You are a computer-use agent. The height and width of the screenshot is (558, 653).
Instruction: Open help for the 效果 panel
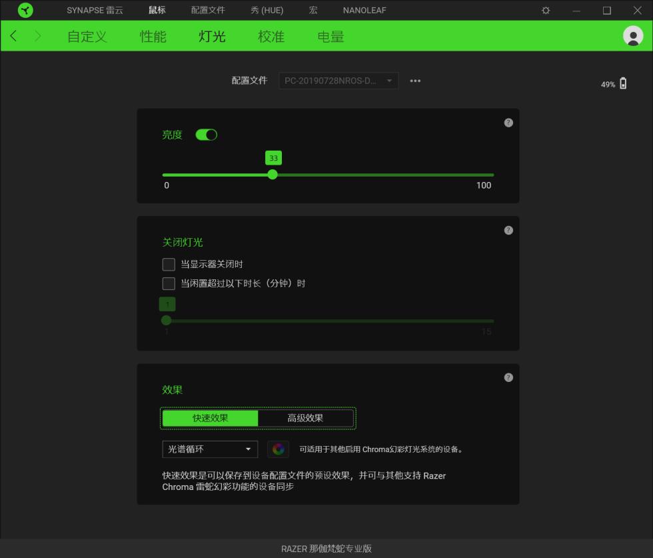coord(508,377)
